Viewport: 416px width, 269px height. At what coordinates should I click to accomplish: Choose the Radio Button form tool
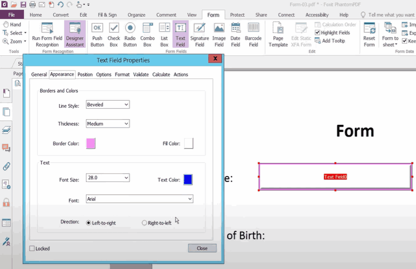(x=130, y=35)
